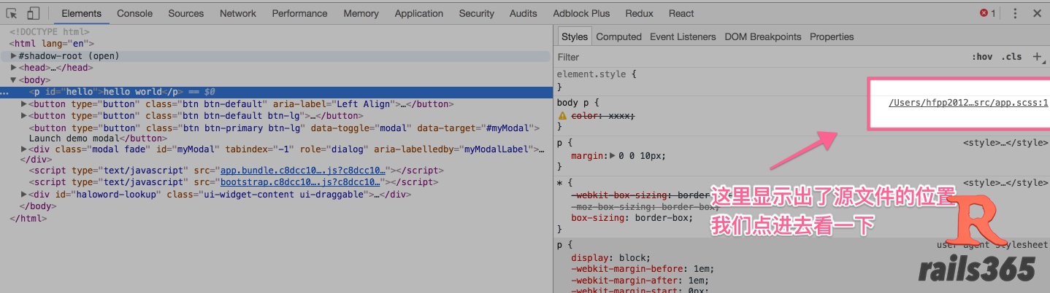This screenshot has height=293, width=1050.
Task: Toggle the device toolbar icon
Action: tap(34, 13)
